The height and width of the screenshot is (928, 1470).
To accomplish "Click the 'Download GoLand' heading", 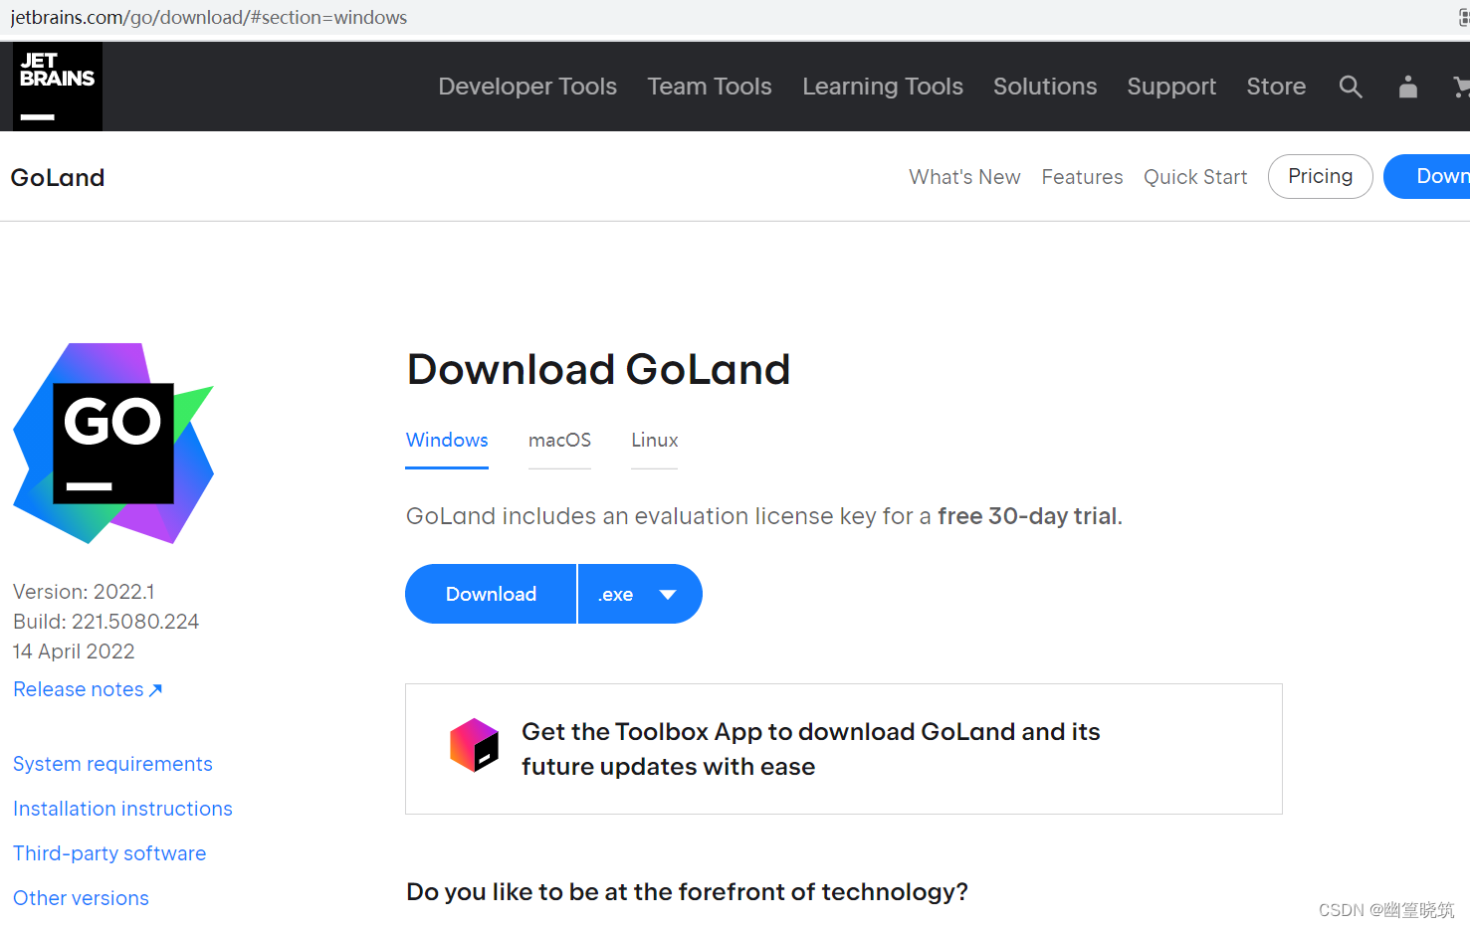I will point(598,369).
